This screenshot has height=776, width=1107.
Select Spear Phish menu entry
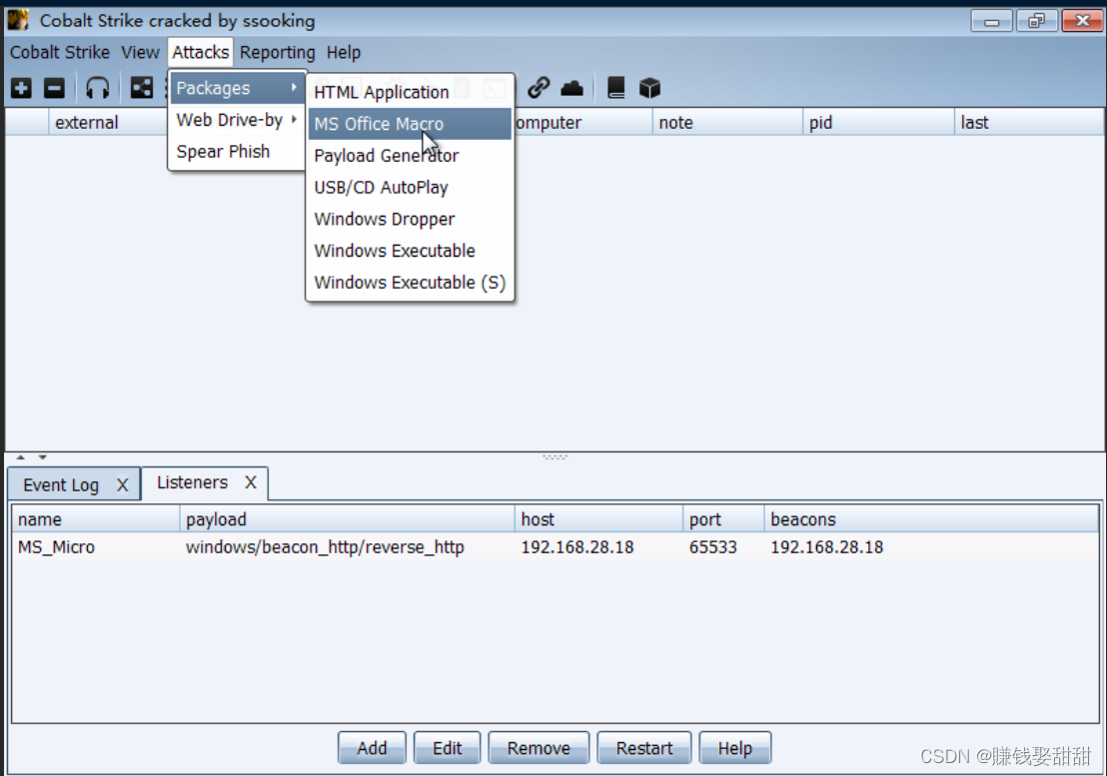tap(237, 152)
